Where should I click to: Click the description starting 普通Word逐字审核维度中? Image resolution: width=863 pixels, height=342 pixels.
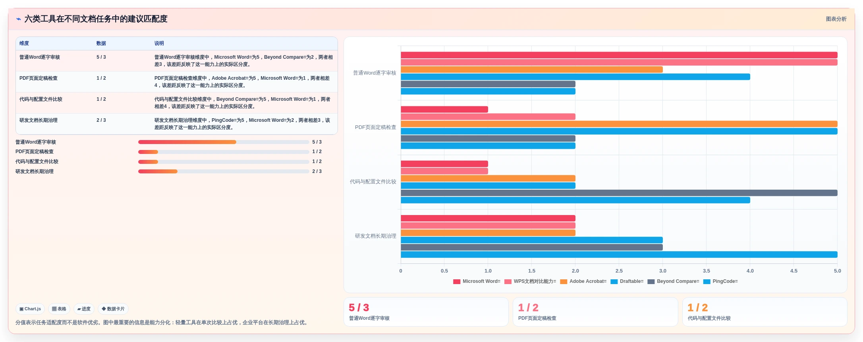[x=244, y=61]
